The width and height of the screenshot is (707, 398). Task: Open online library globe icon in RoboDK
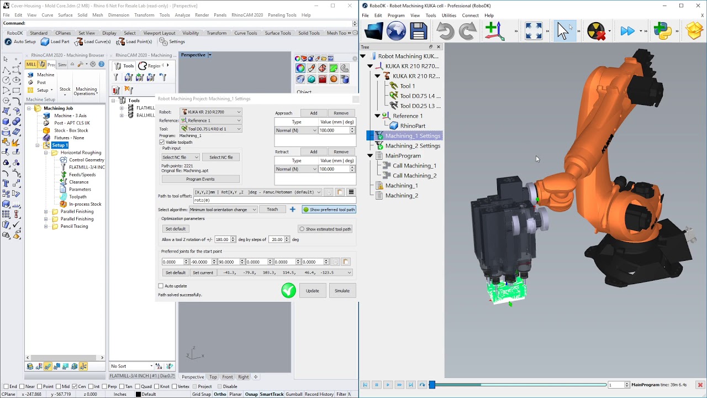396,31
